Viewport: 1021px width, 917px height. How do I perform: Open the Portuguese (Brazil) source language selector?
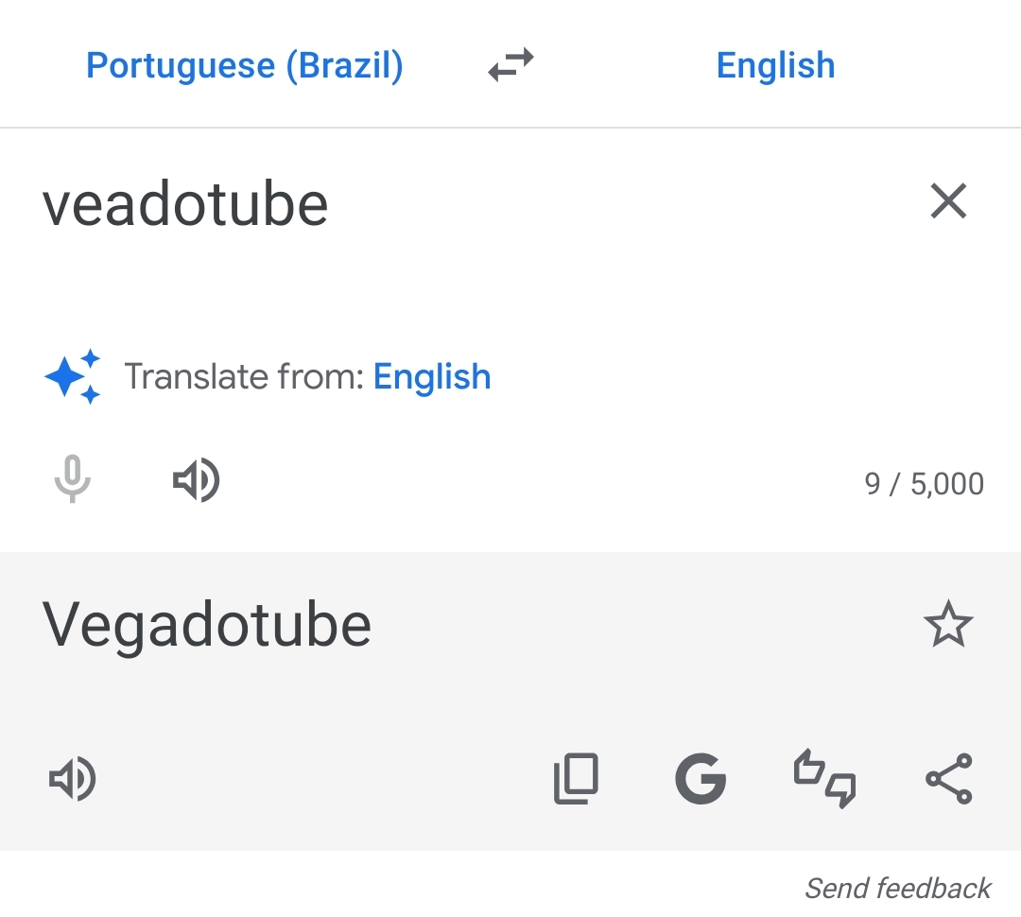click(x=244, y=65)
